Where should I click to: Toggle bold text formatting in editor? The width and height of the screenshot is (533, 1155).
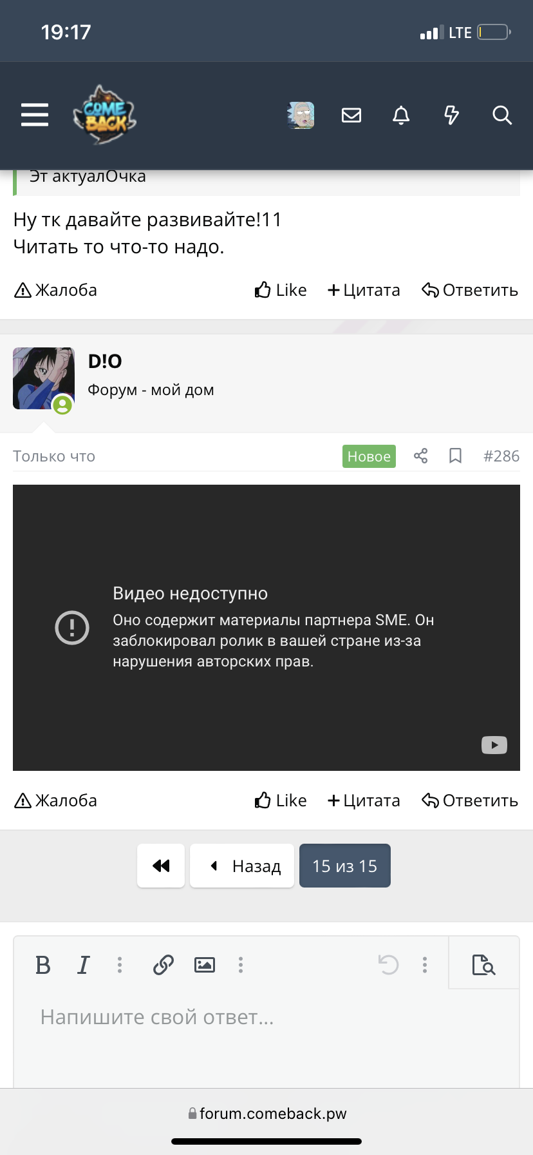point(43,965)
